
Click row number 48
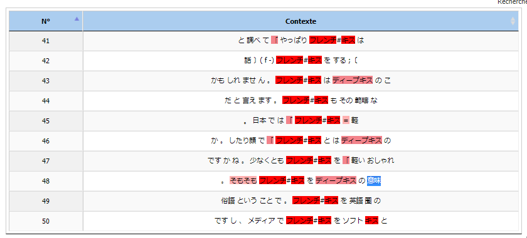(x=46, y=181)
